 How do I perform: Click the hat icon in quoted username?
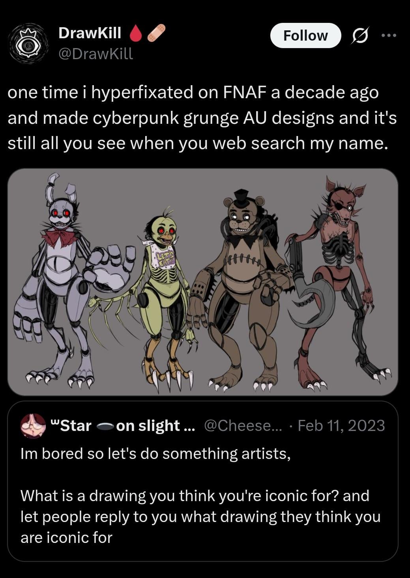[105, 427]
